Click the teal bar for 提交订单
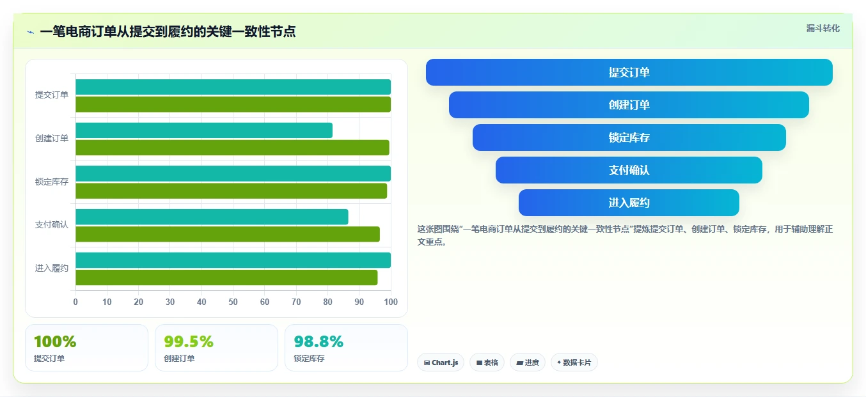The height and width of the screenshot is (397, 866). coord(233,87)
